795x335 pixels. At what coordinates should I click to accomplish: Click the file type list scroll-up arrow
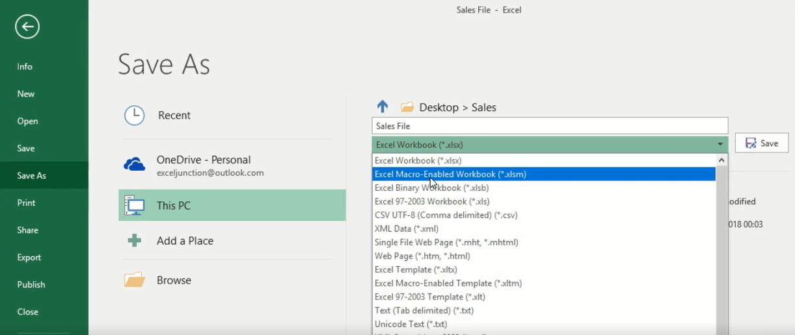coord(721,160)
